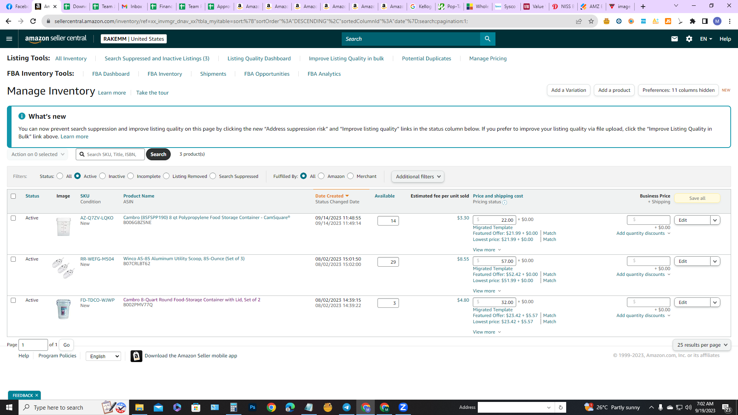Expand the Action on 0 selected dropdown
The width and height of the screenshot is (738, 415).
pos(38,154)
